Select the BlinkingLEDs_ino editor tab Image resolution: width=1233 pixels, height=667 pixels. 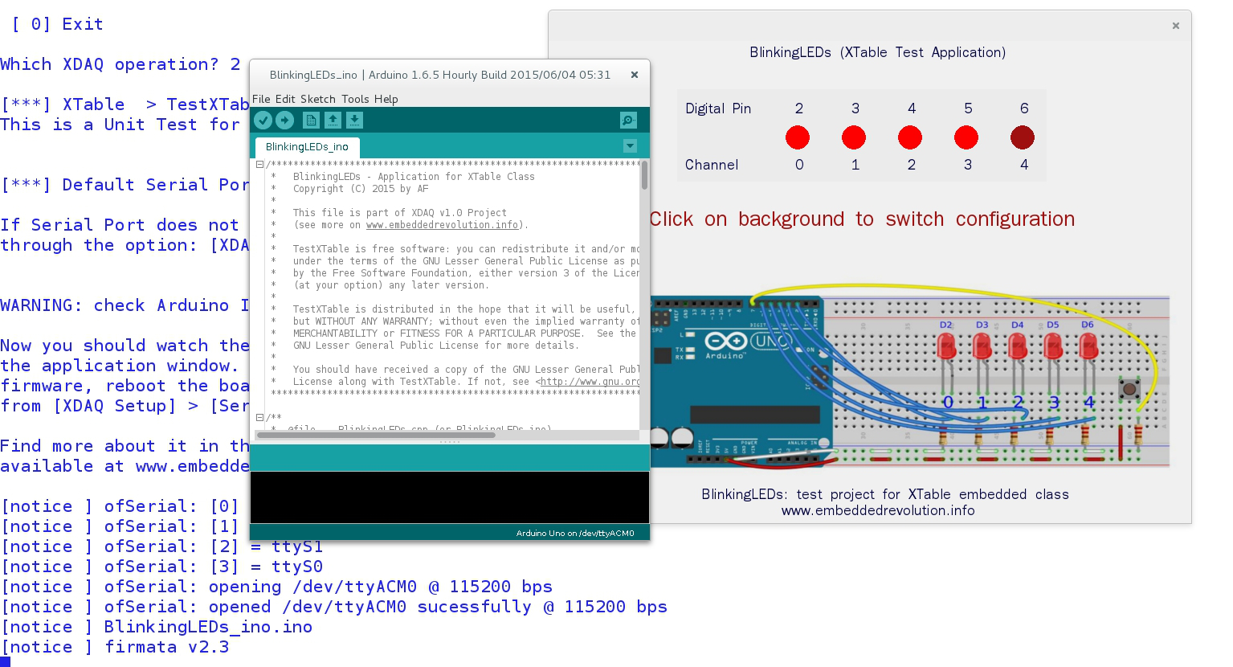(307, 147)
